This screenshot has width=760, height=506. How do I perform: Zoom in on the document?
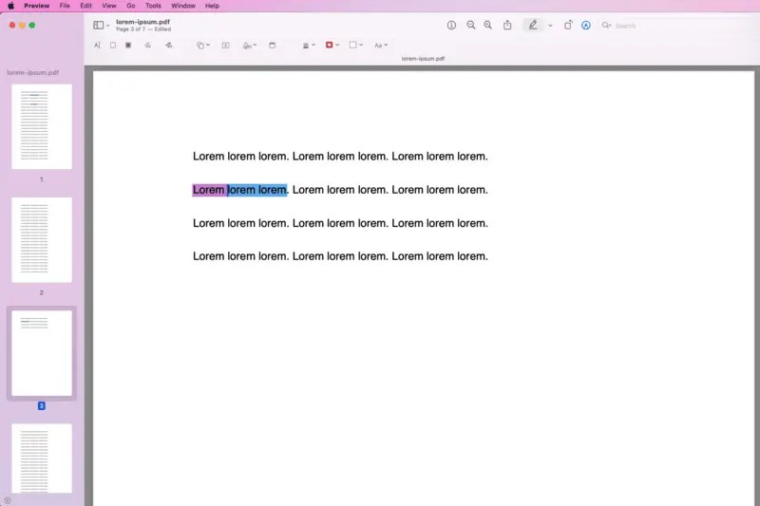coord(488,26)
